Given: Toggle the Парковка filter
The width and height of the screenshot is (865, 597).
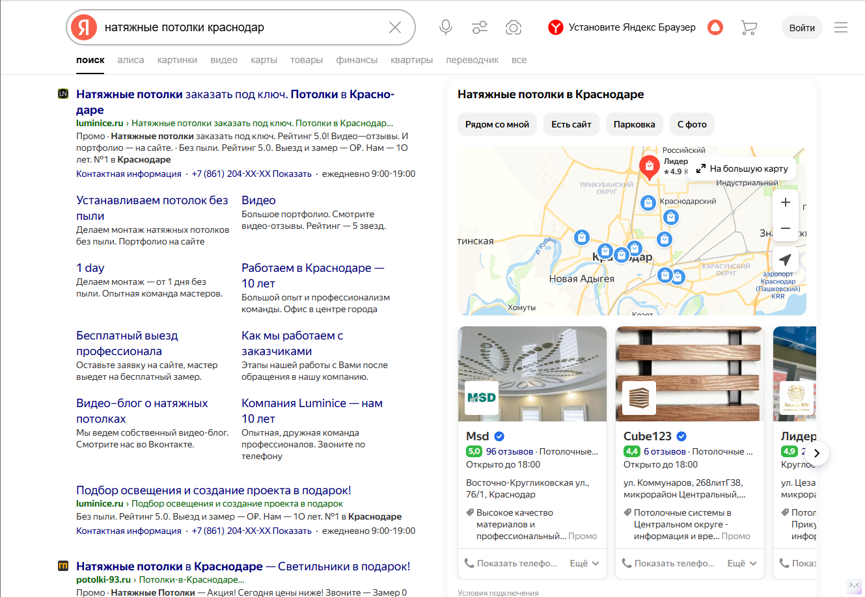Looking at the screenshot, I should [x=635, y=124].
